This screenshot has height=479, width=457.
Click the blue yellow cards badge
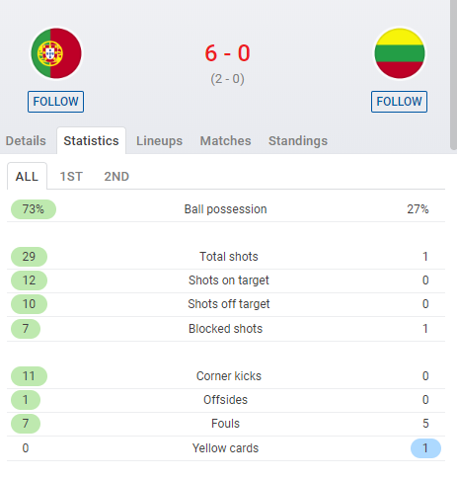tap(425, 448)
